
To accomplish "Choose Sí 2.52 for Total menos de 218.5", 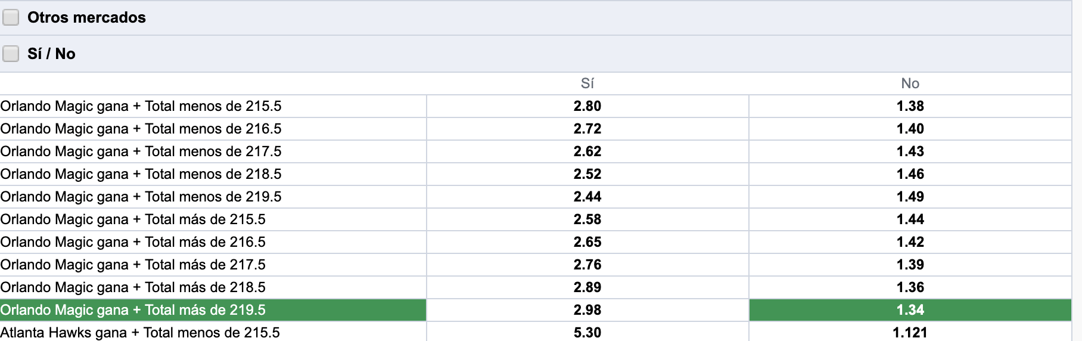I will (x=587, y=174).
